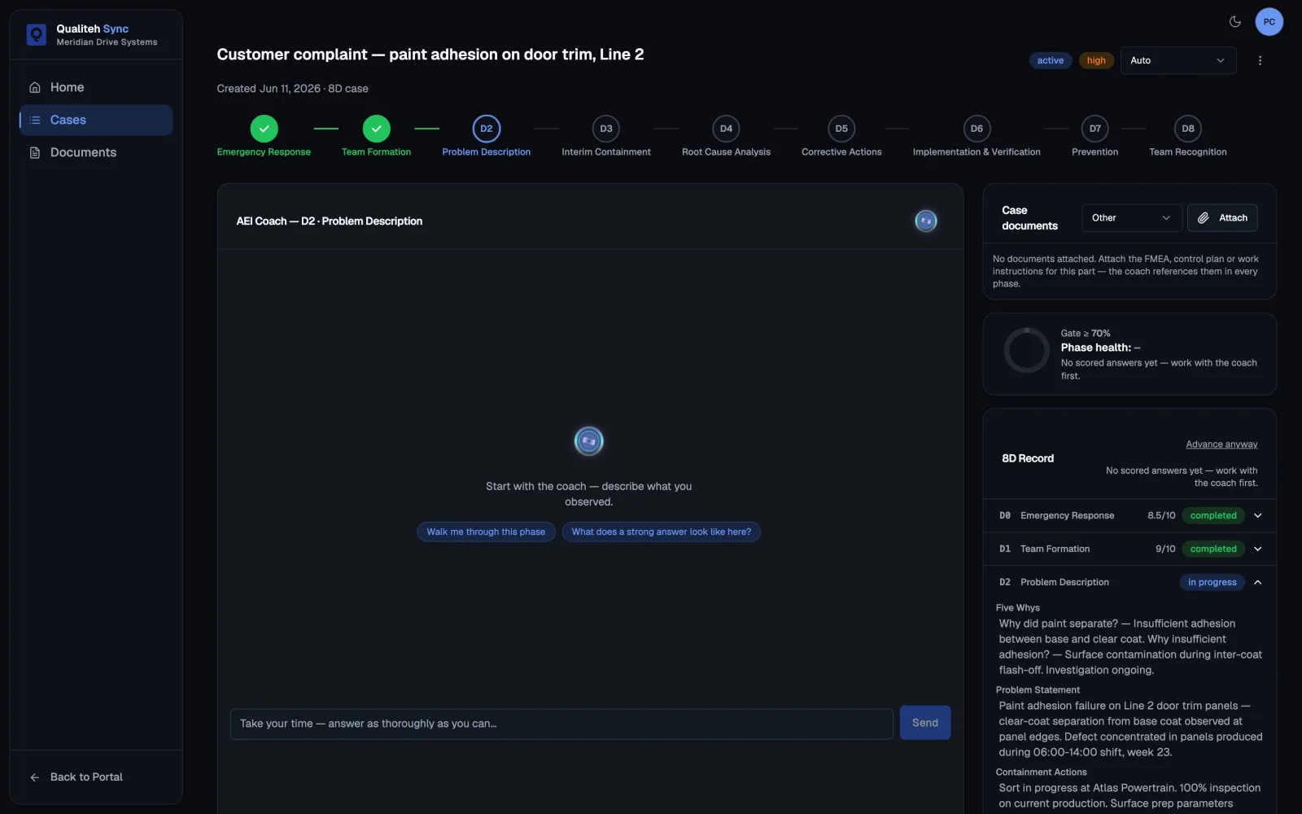Click the 9/10 score value
The image size is (1302, 814).
1165,549
